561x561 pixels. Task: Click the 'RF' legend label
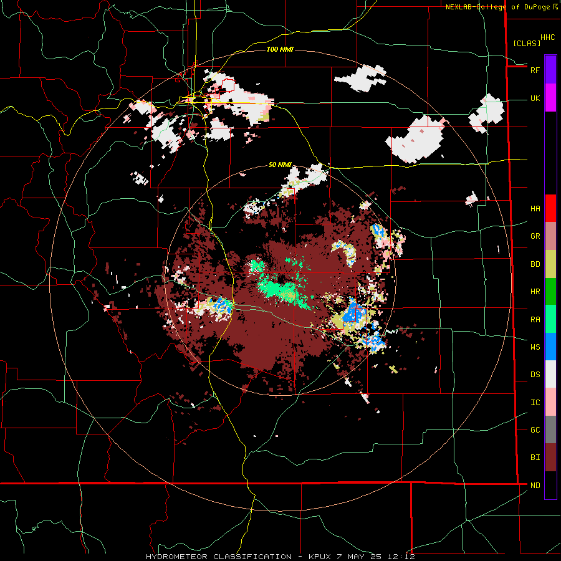point(535,70)
